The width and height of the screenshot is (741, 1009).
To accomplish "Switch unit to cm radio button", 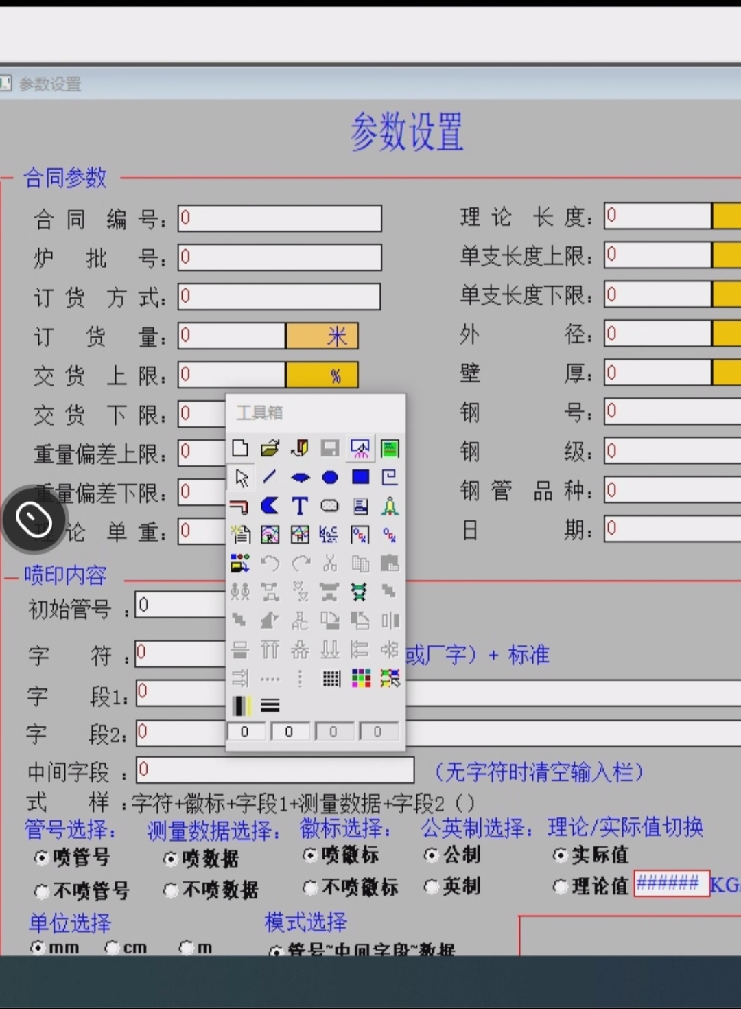I will point(112,948).
